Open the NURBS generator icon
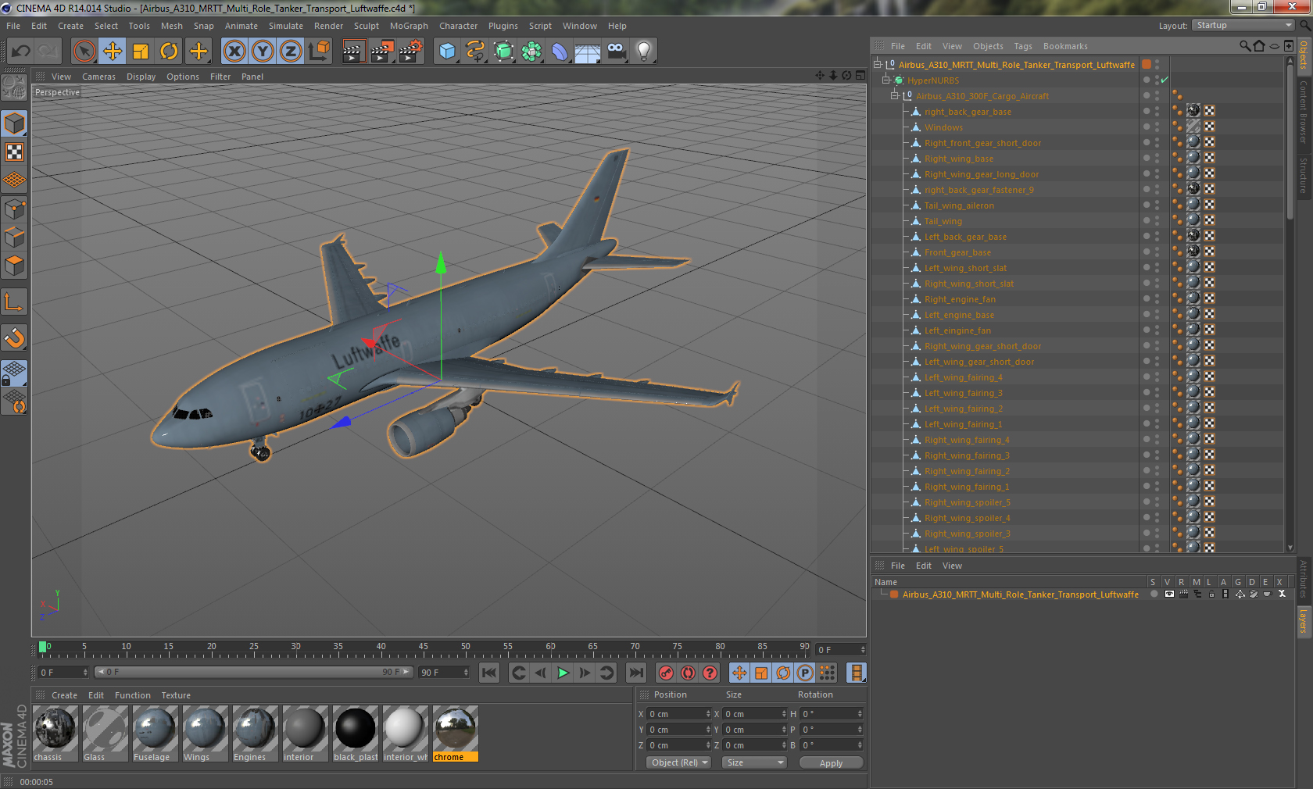The height and width of the screenshot is (789, 1313). click(x=503, y=52)
